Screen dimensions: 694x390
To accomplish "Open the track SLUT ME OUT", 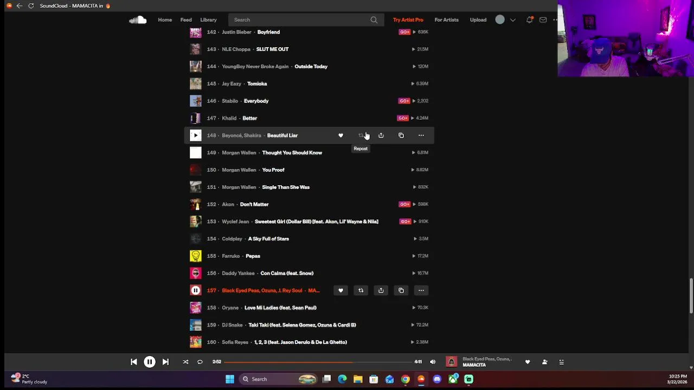I will coord(272,49).
